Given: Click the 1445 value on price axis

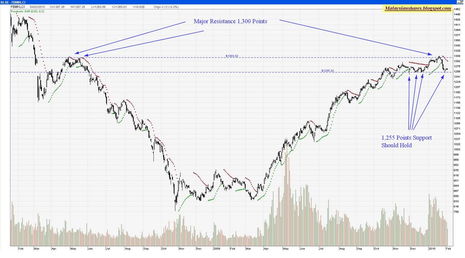Looking at the screenshot, I should 457,14.
